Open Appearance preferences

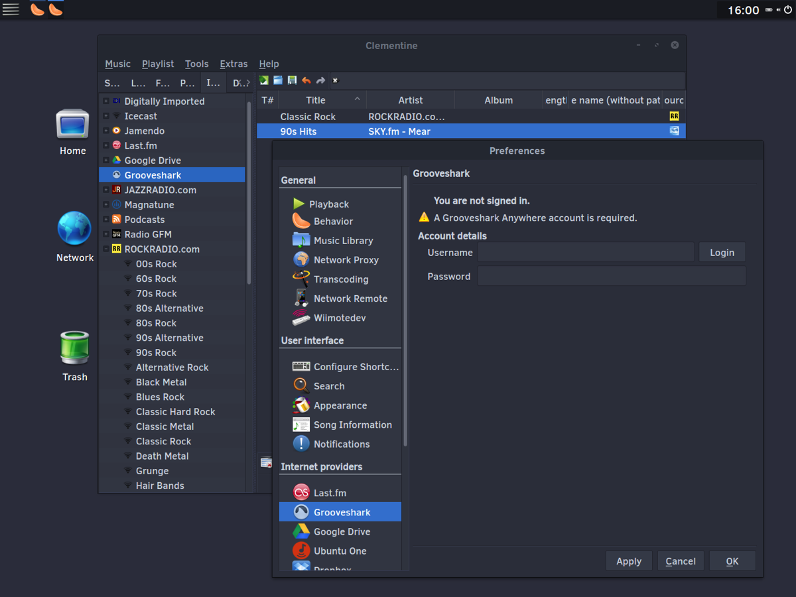pyautogui.click(x=329, y=405)
